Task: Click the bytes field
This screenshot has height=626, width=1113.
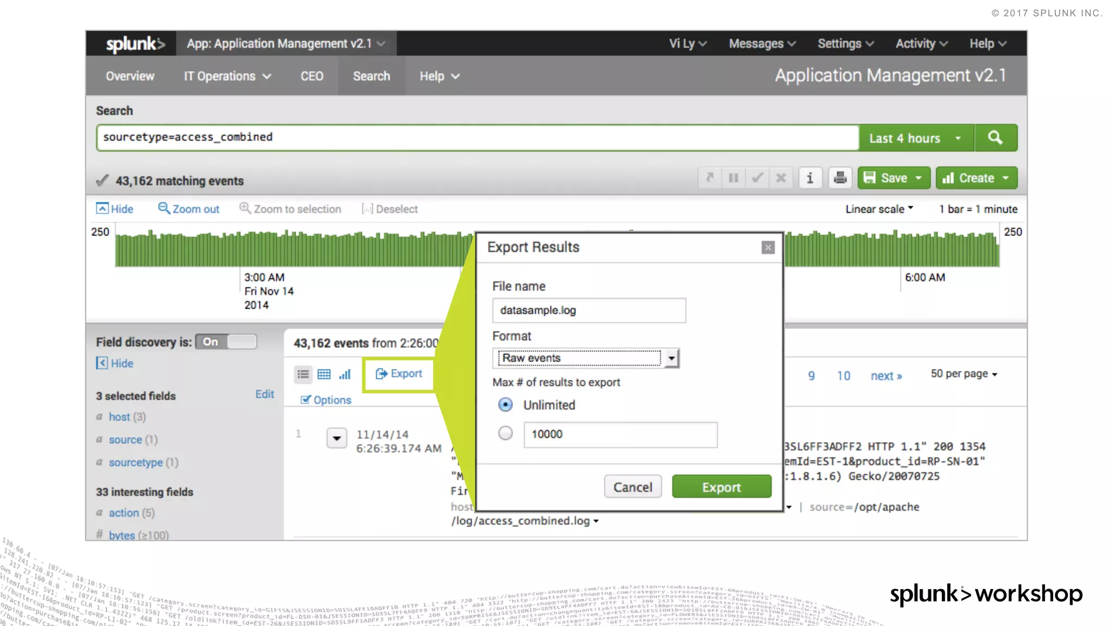Action: pos(122,535)
